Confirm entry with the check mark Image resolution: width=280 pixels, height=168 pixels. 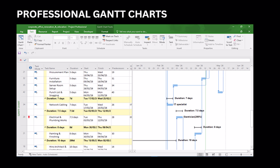[x=25, y=60]
